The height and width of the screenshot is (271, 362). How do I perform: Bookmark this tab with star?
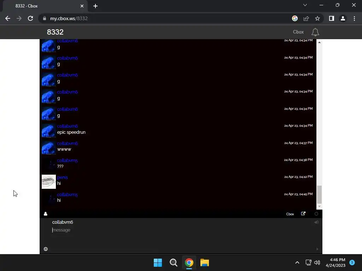tap(317, 18)
